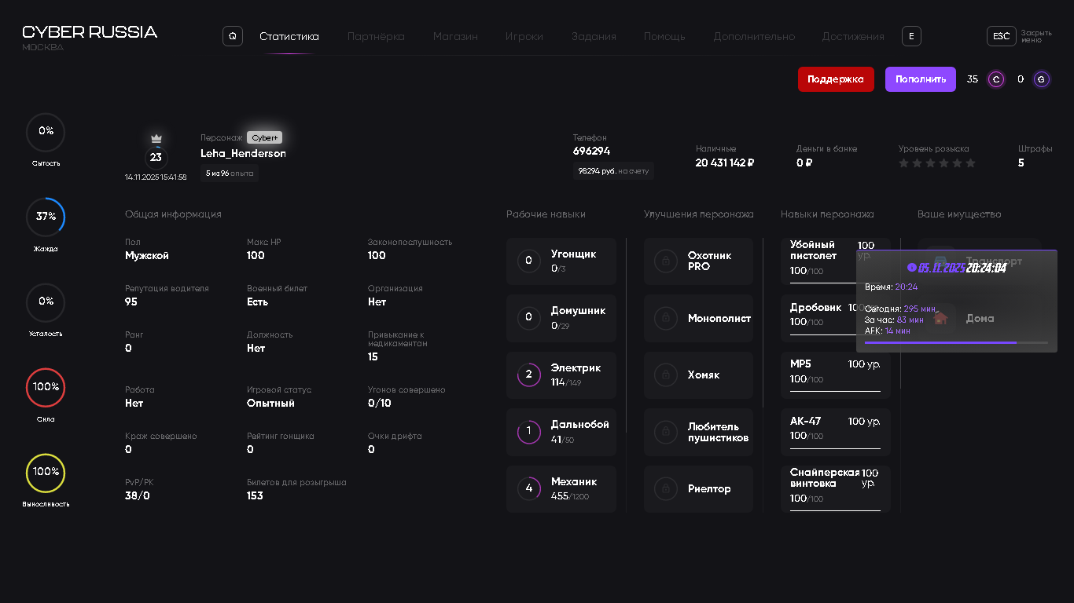1074x603 pixels.
Task: Select the Механик work skill card
Action: click(561, 488)
